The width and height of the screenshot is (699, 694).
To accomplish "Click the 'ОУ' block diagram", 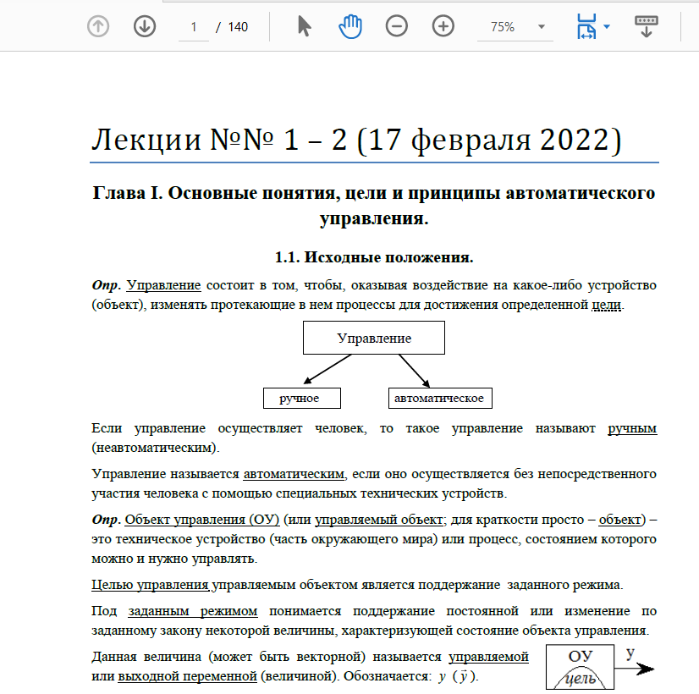I will (580, 666).
